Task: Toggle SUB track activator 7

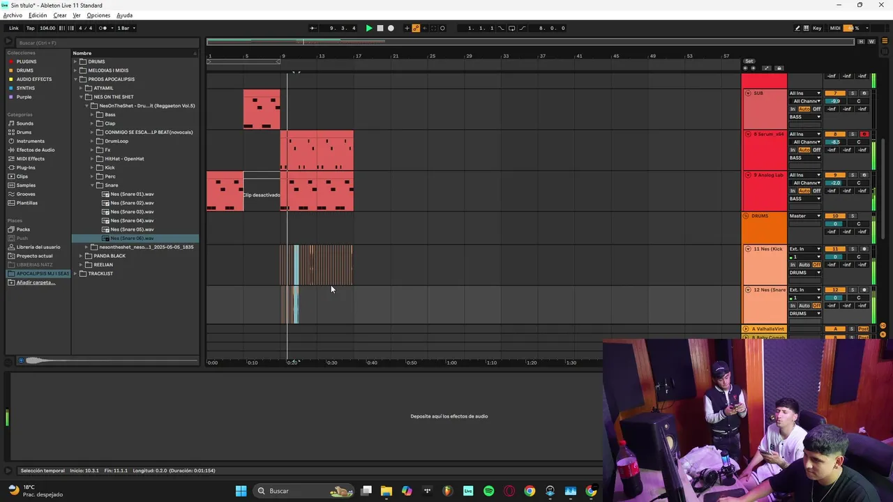Action: pyautogui.click(x=835, y=93)
